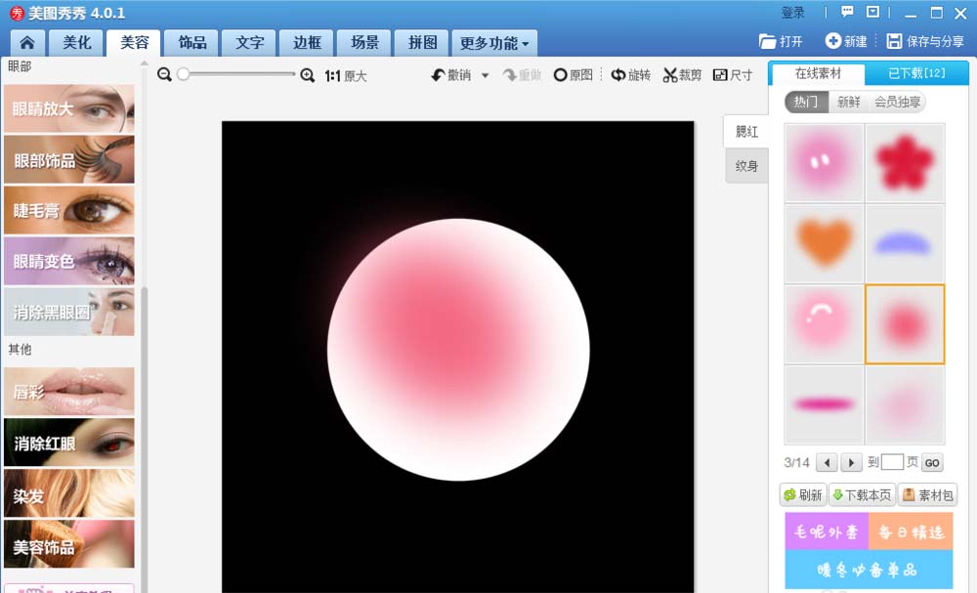Click the zoom in magnifier
Image resolution: width=977 pixels, height=593 pixels.
[x=307, y=75]
